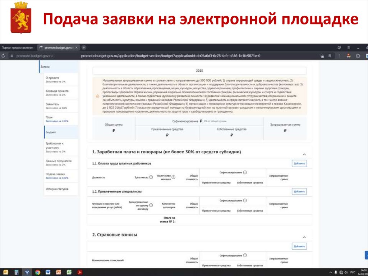Viewport: 368px width, 276px height.
Task: Open Заявка in the sidebar
Action: (x=59, y=67)
